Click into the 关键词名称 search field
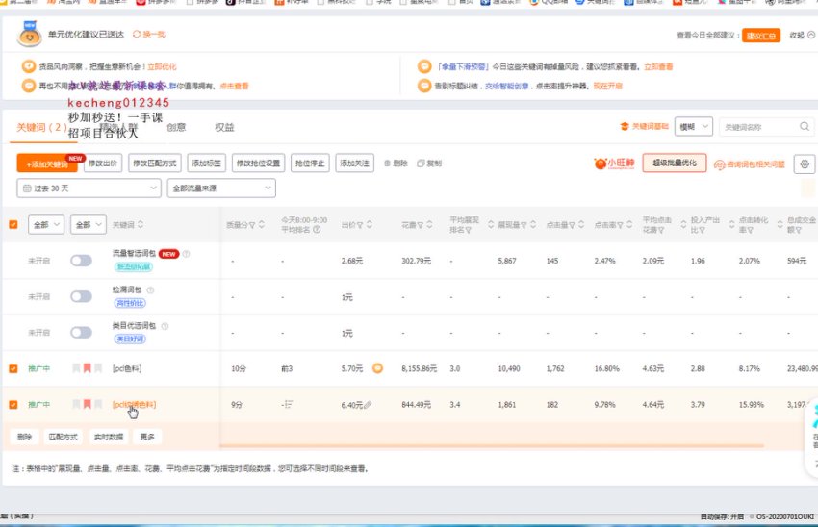Screen dimensions: 818x527 [757, 127]
